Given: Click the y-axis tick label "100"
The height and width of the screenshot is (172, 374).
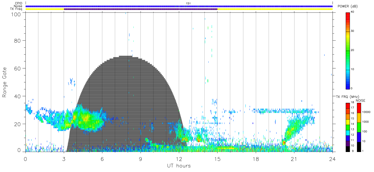Looking at the screenshot, I should [17, 14].
